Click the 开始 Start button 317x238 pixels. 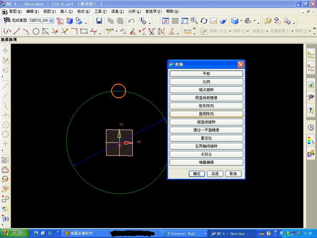tap(15, 233)
